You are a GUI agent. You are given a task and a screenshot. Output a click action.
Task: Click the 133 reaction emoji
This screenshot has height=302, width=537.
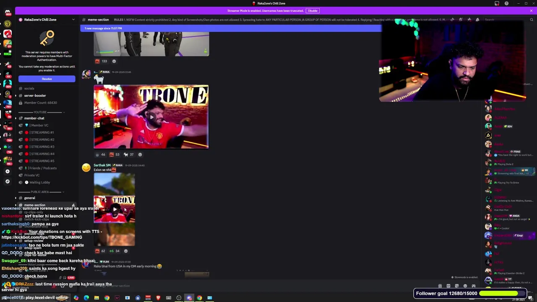coord(101,61)
